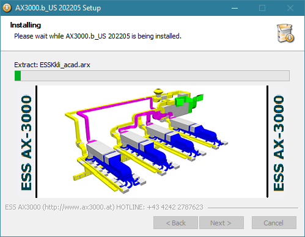The height and width of the screenshot is (237, 305).
Task: Click the Next > button
Action: (x=221, y=223)
